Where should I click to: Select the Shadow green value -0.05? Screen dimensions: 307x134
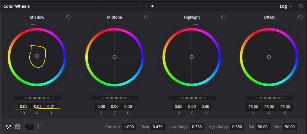pyautogui.click(x=37, y=106)
